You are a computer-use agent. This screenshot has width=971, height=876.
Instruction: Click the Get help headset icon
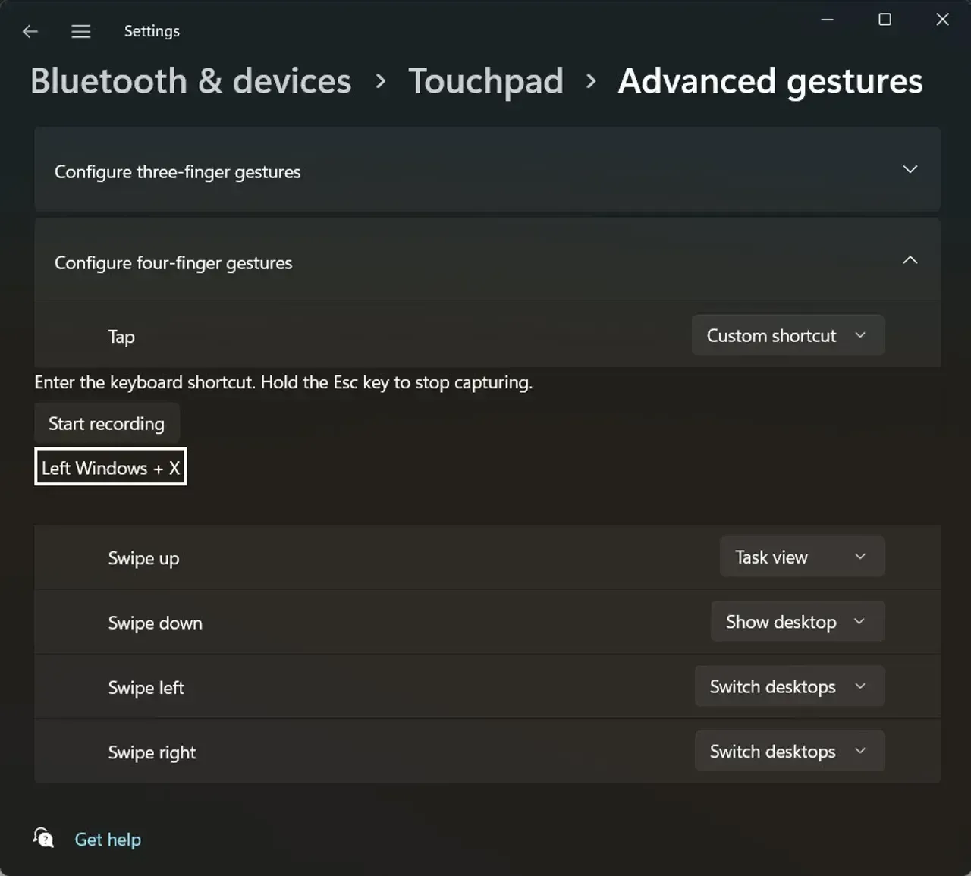(43, 837)
